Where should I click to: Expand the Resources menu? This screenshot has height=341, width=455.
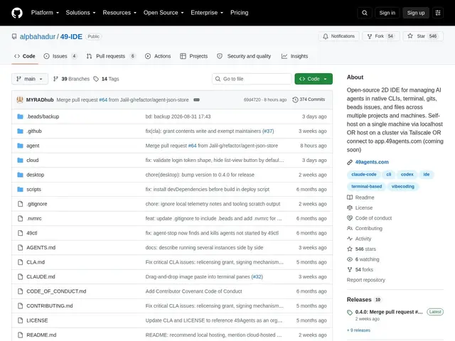tap(119, 13)
